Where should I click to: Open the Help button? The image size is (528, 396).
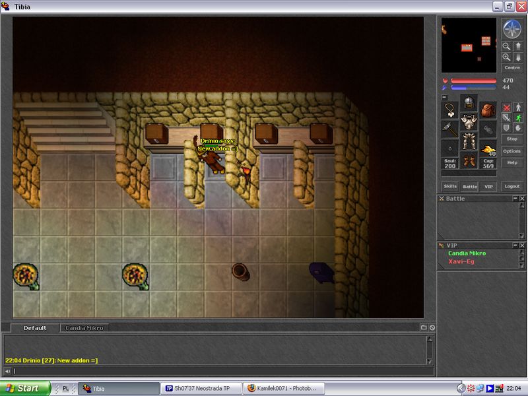[x=512, y=162]
